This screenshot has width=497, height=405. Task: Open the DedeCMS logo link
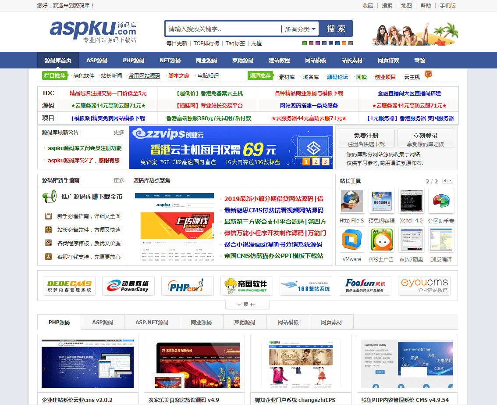click(x=69, y=286)
